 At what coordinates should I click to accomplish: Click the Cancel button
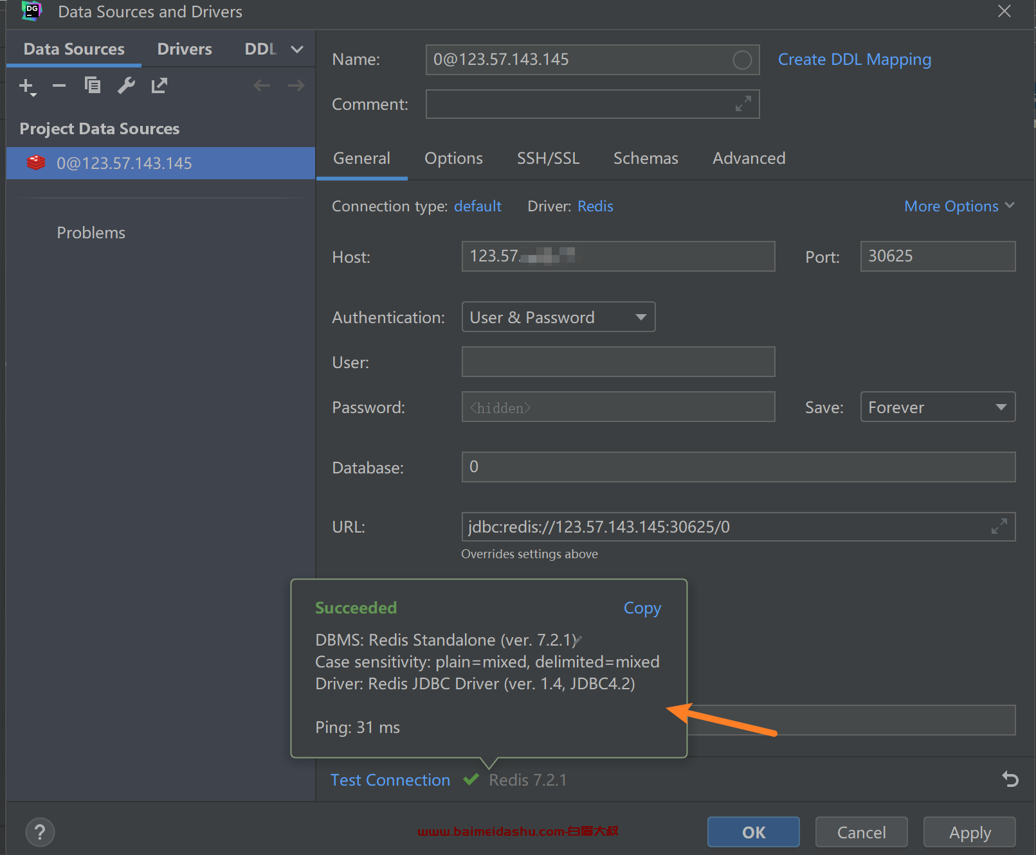pos(862,833)
